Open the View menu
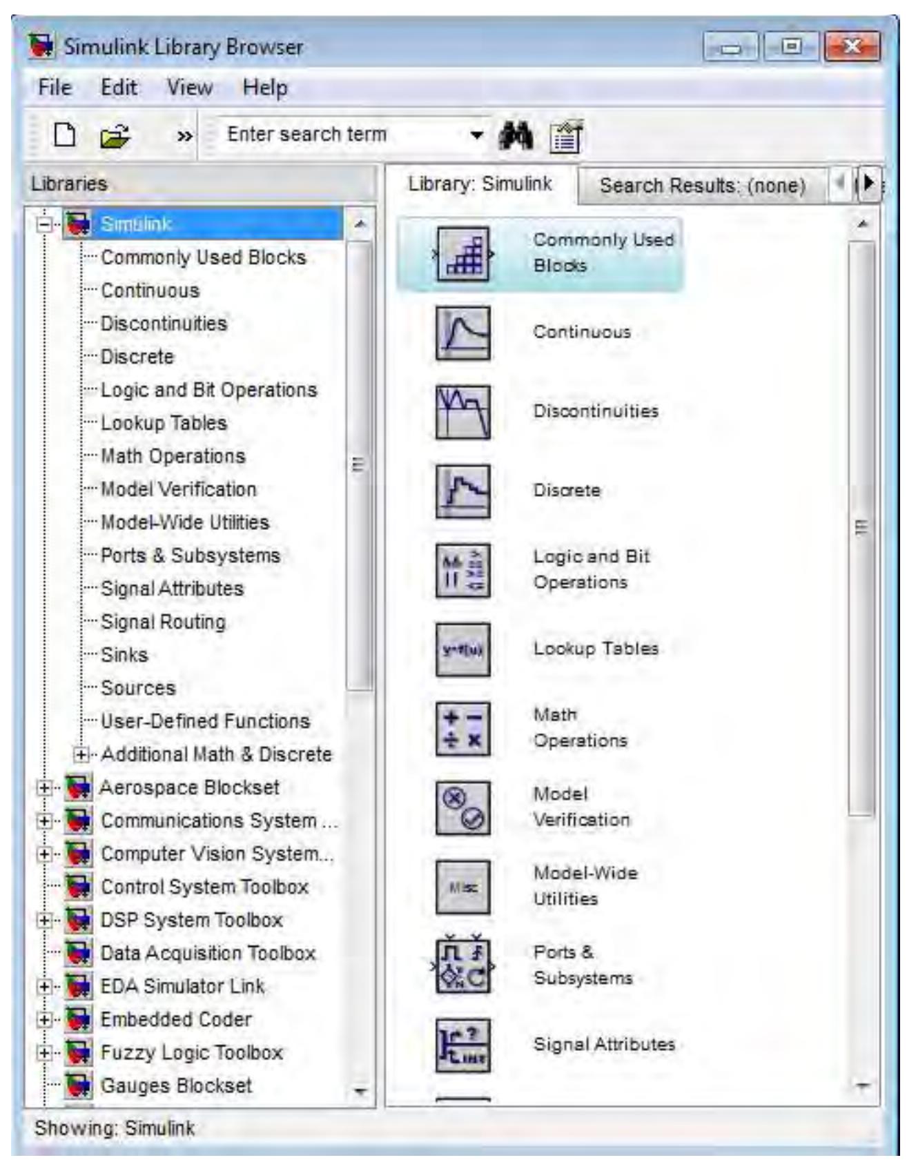Image resolution: width=907 pixels, height=1160 pixels. pyautogui.click(x=189, y=88)
